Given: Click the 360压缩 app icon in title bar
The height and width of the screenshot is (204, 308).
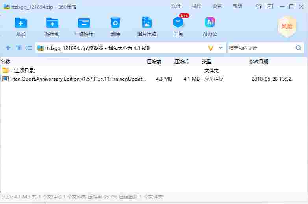Looking at the screenshot, I should pos(6,7).
